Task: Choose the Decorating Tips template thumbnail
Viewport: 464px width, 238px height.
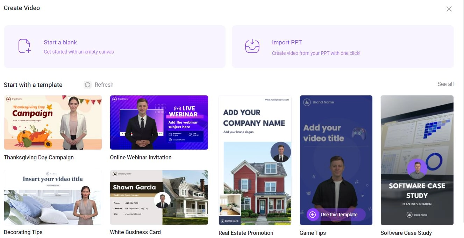Action: point(53,197)
